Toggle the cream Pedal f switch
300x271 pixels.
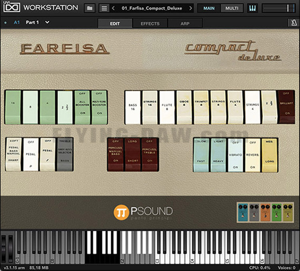click(48, 154)
